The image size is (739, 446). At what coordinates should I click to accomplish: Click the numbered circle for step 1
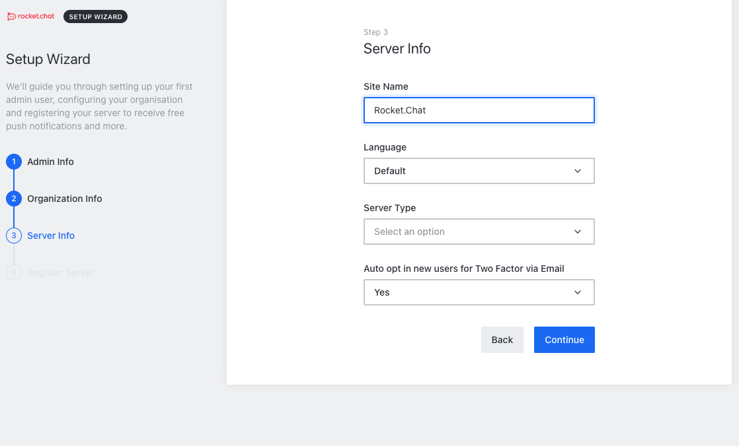14,162
